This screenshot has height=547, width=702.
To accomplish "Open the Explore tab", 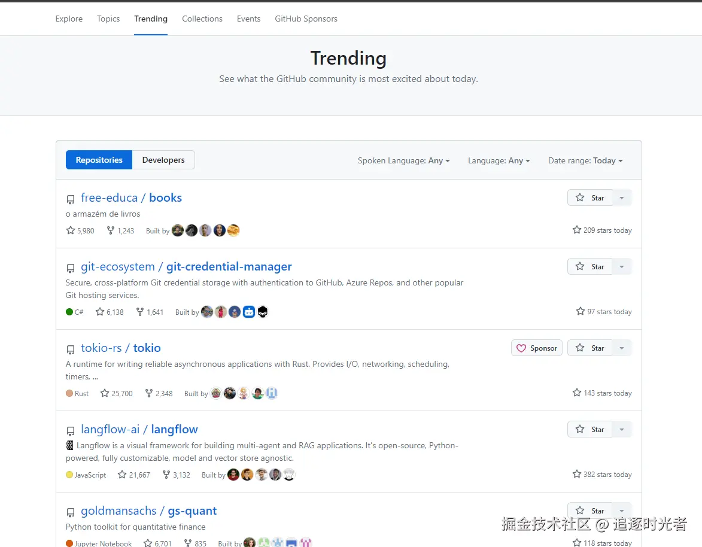I will (x=69, y=19).
